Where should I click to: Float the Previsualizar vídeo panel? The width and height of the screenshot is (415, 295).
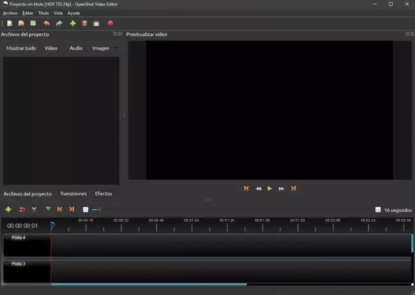(x=407, y=34)
